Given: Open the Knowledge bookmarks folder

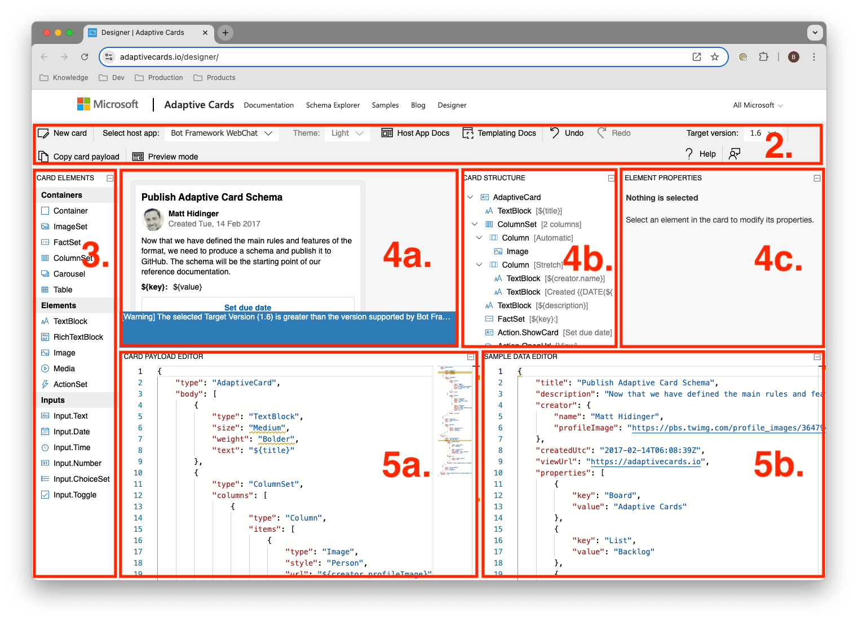Looking at the screenshot, I should 64,78.
